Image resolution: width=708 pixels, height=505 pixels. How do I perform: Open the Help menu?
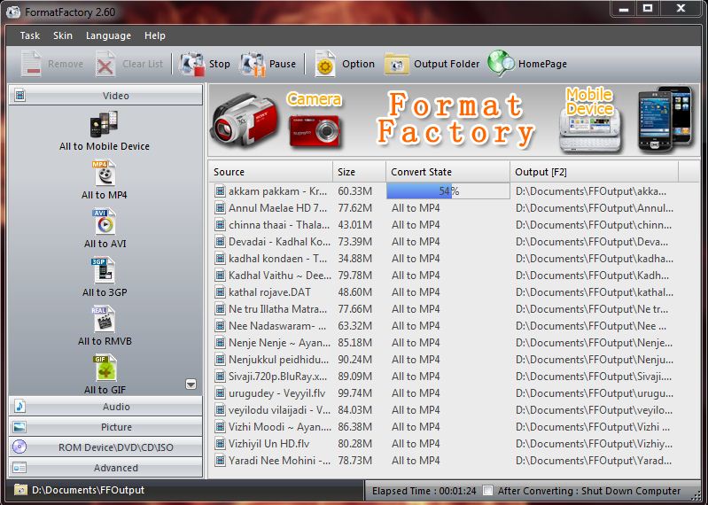(155, 35)
